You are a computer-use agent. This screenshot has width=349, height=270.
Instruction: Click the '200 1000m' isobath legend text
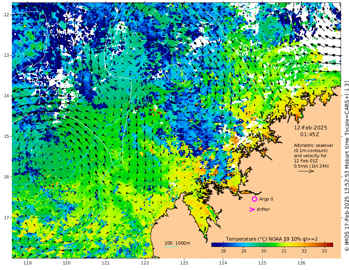(x=177, y=243)
